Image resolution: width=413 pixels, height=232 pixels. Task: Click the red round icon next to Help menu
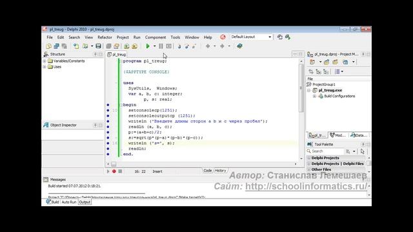pos(223,37)
